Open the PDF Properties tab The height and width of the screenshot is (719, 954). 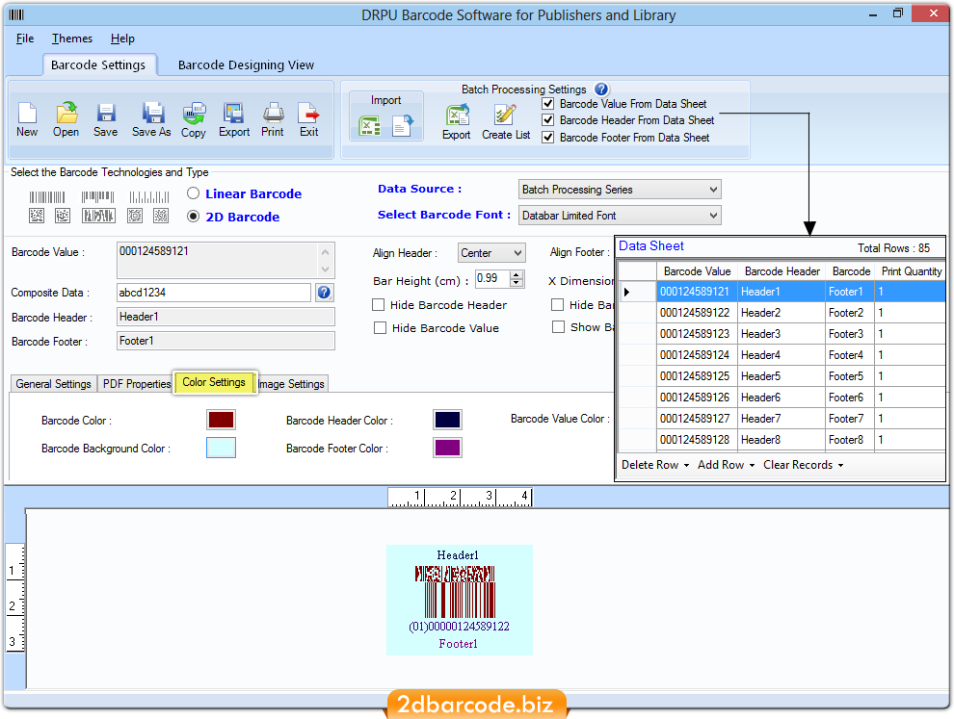coord(137,384)
